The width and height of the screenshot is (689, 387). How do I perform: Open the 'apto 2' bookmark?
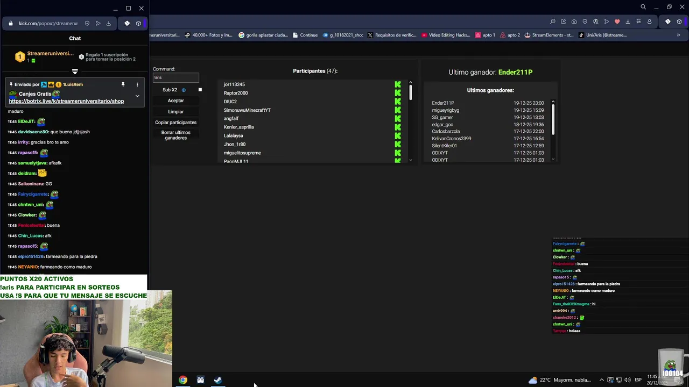point(510,35)
